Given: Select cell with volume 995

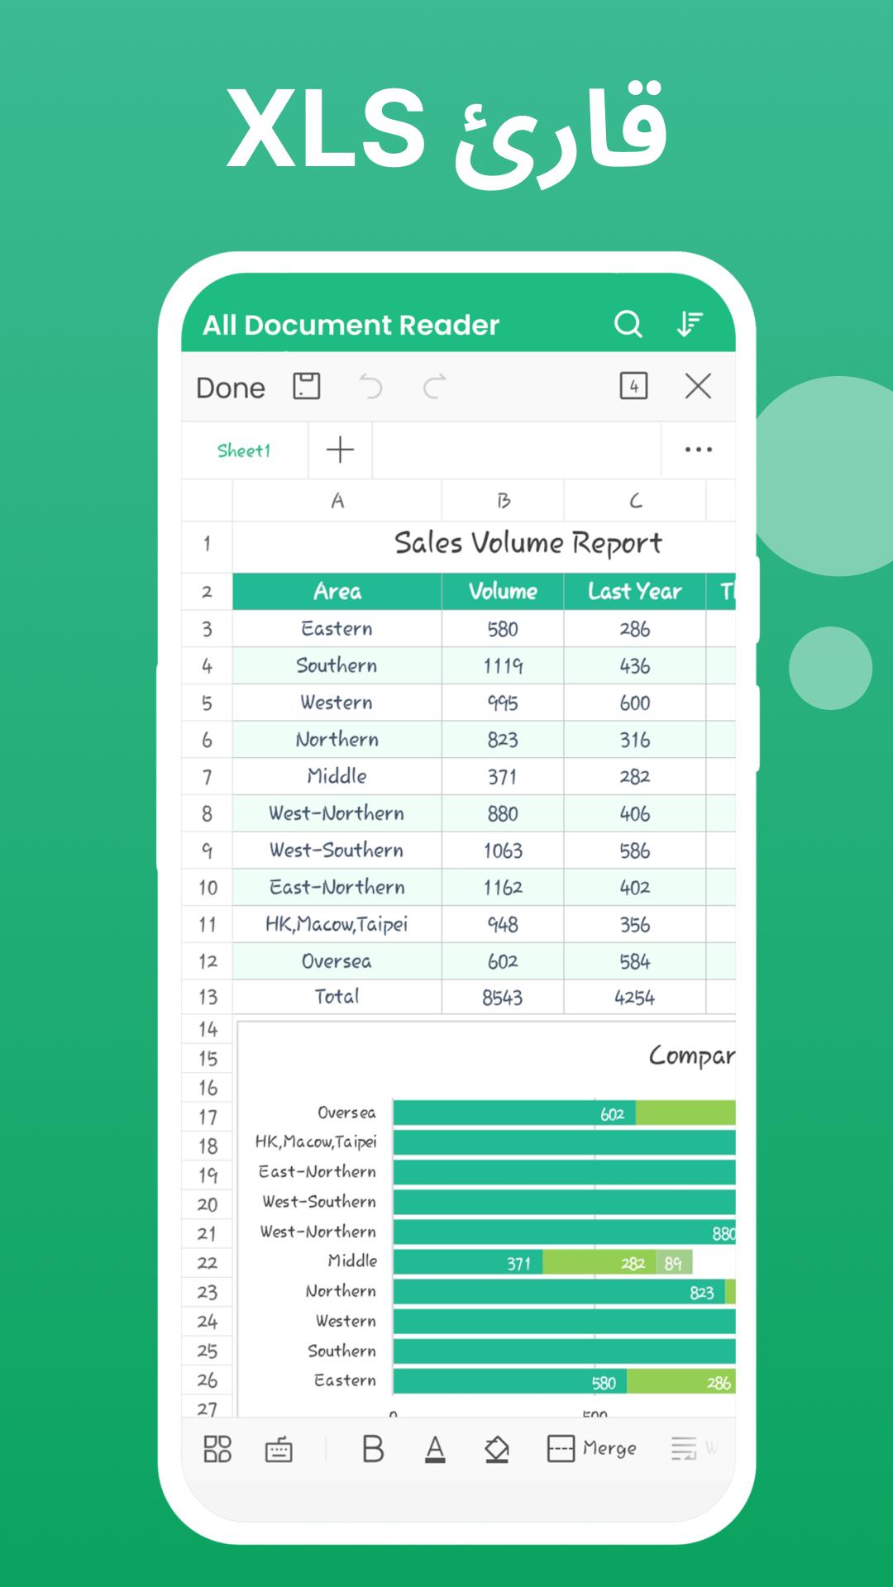Looking at the screenshot, I should pos(503,703).
